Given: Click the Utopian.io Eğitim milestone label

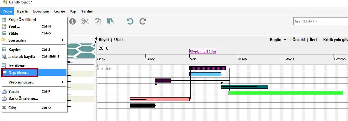Looking at the screenshot, I should pos(203,51).
